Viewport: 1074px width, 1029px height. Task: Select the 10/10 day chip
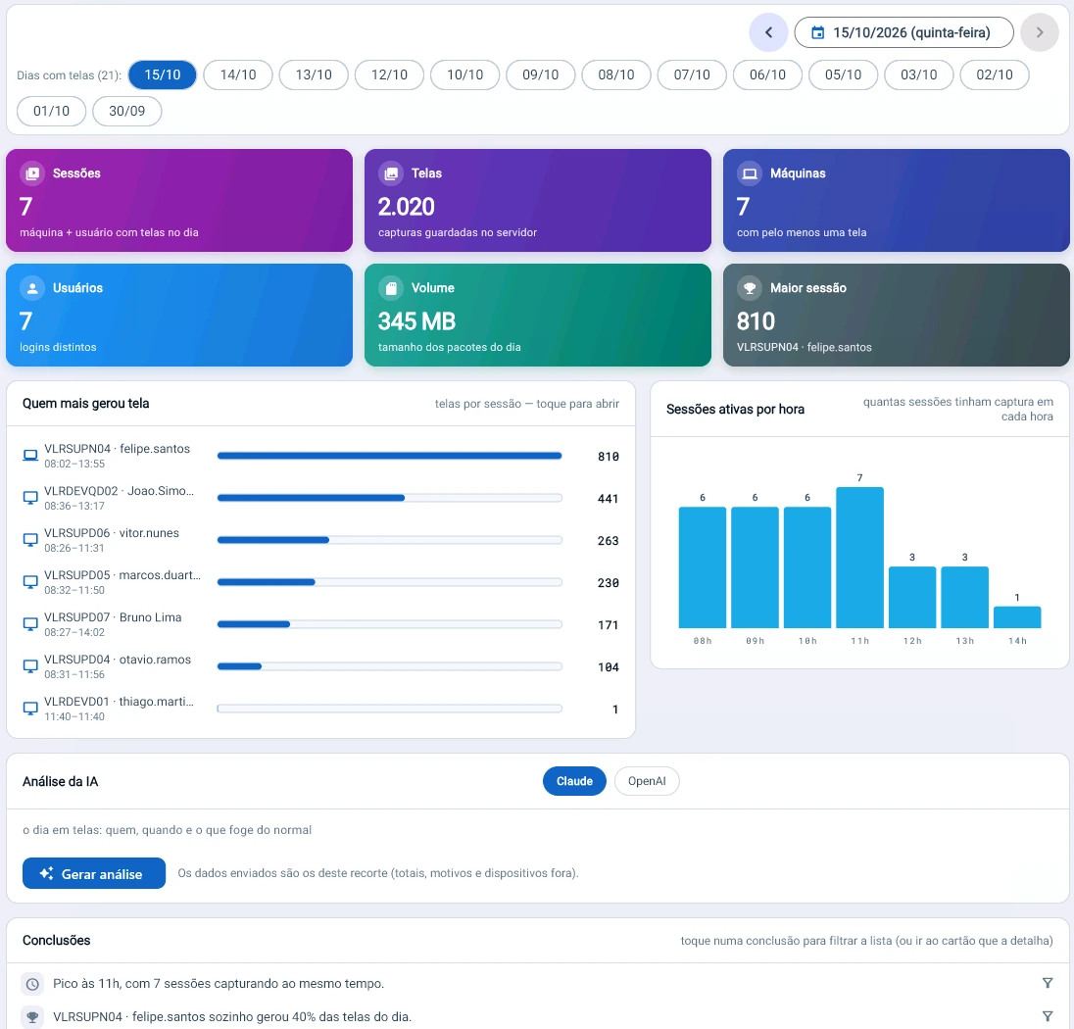coord(465,74)
